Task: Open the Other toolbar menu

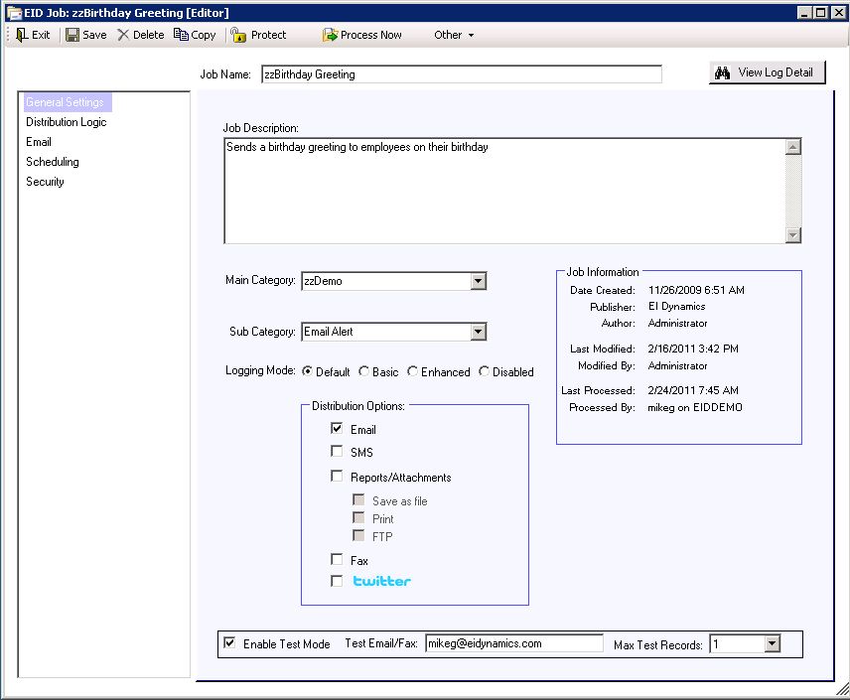Action: coord(453,35)
